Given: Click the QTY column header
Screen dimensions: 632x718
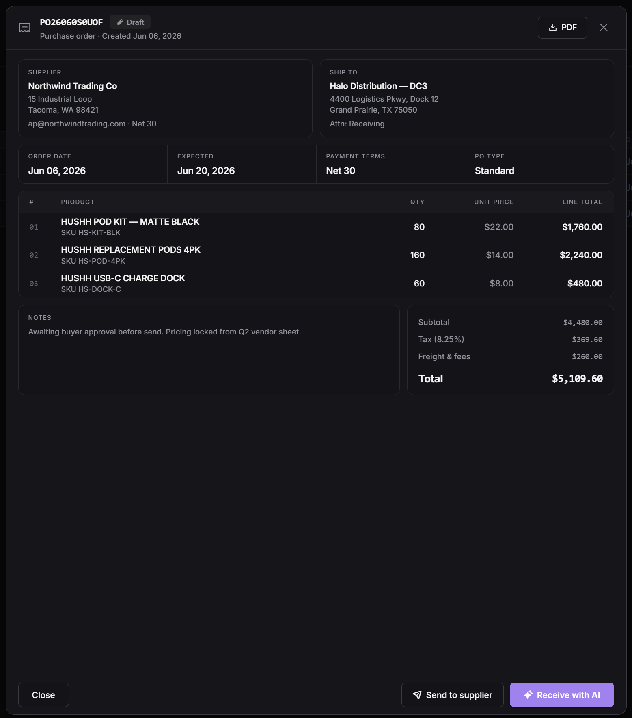Looking at the screenshot, I should click(417, 202).
